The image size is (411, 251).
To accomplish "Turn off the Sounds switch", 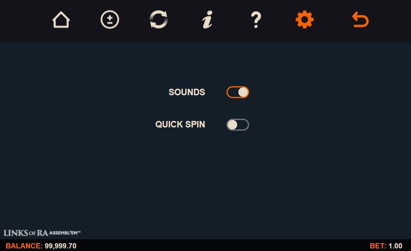I will click(x=238, y=92).
